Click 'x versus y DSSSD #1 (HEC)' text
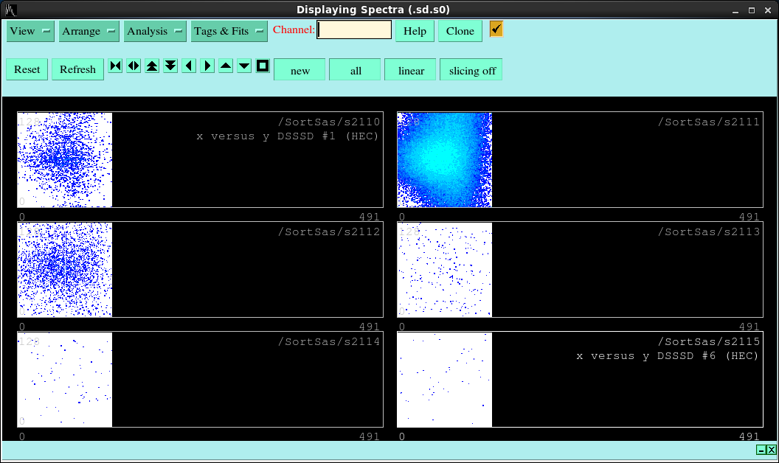Image resolution: width=779 pixels, height=463 pixels. pos(288,136)
